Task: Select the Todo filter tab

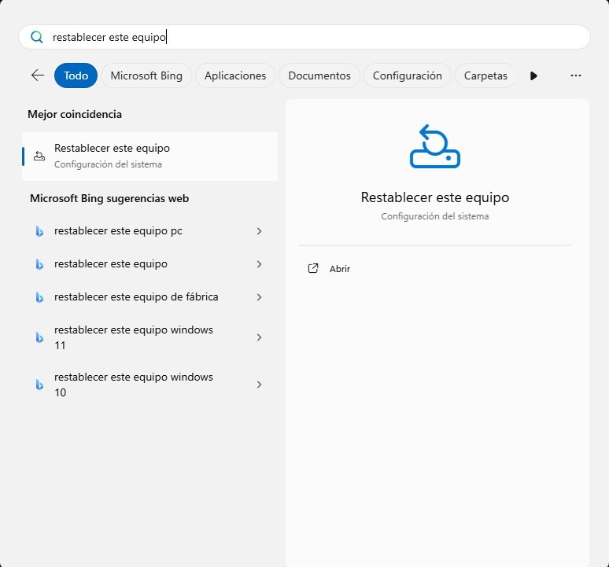Action: 76,75
